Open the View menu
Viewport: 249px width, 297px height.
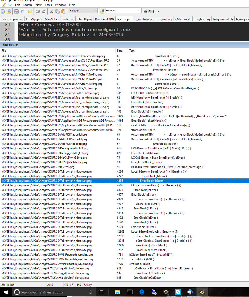click(38, 5)
